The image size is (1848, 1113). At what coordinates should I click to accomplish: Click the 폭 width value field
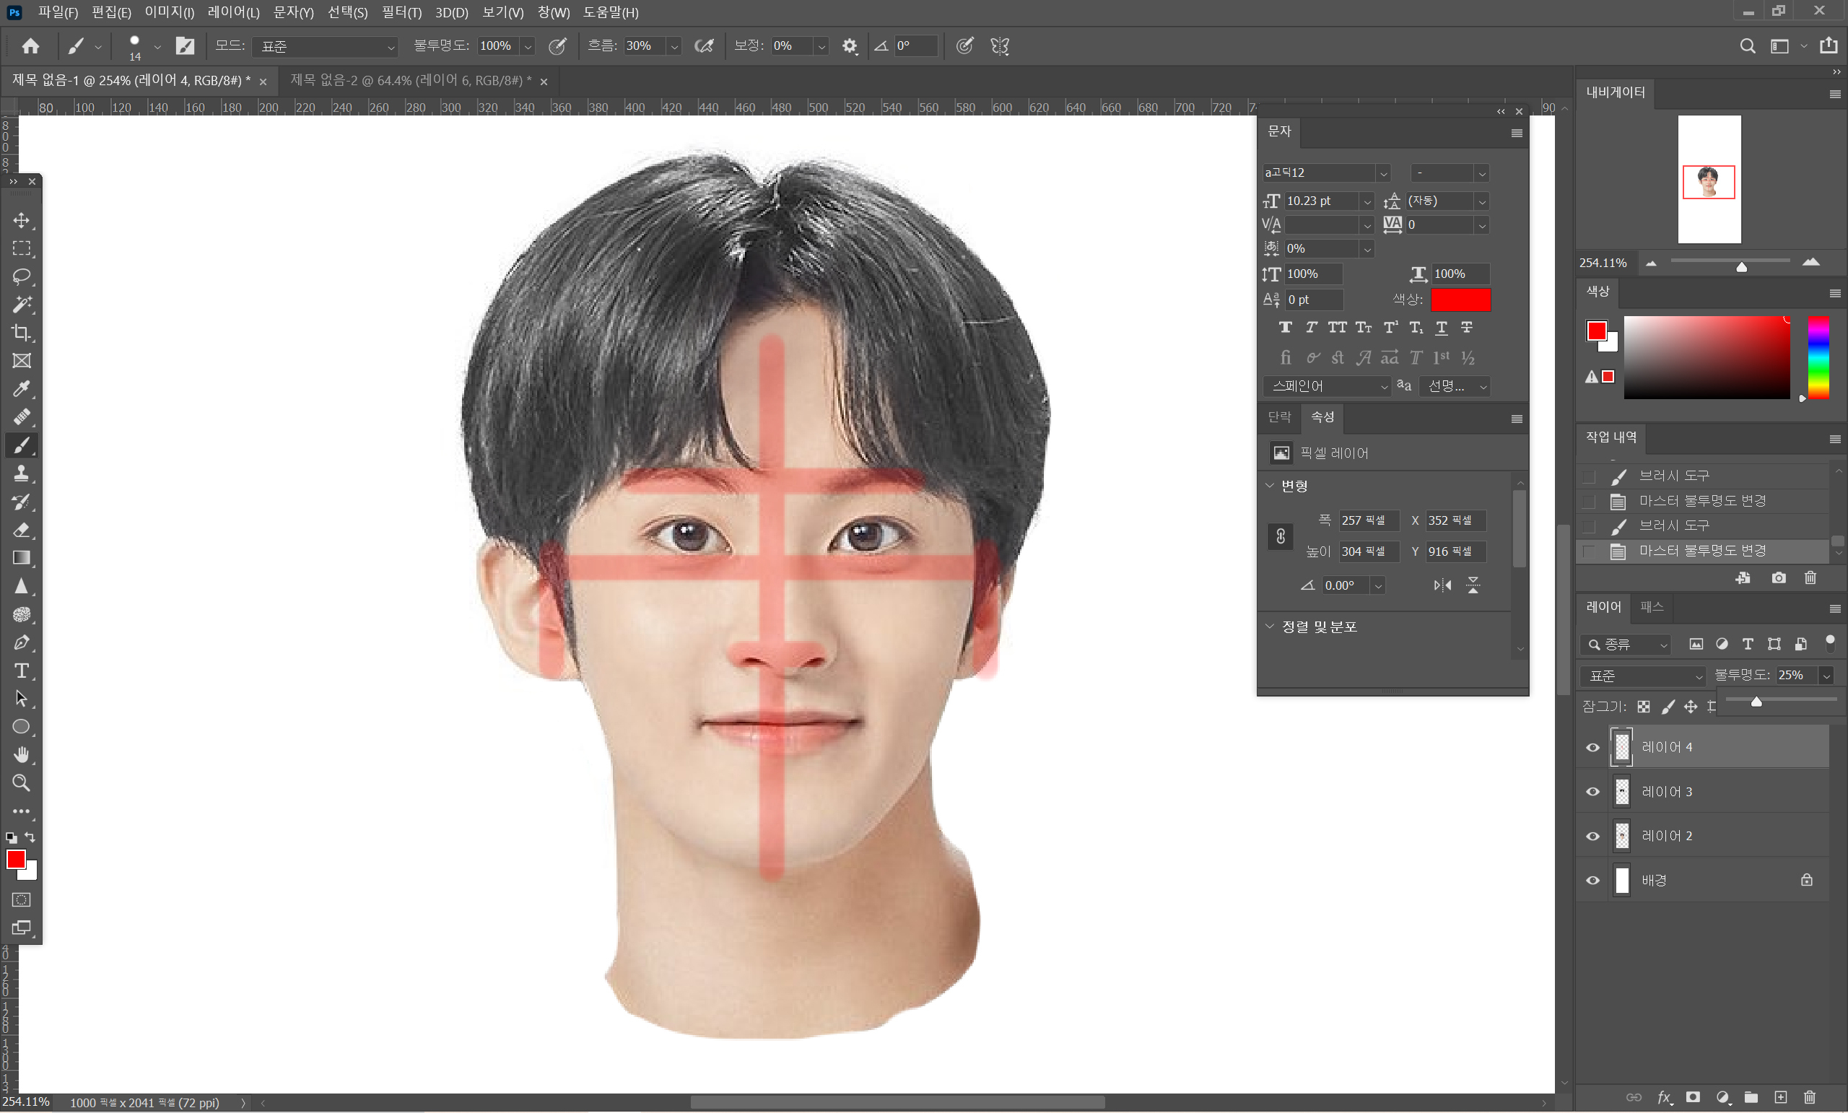click(1368, 520)
